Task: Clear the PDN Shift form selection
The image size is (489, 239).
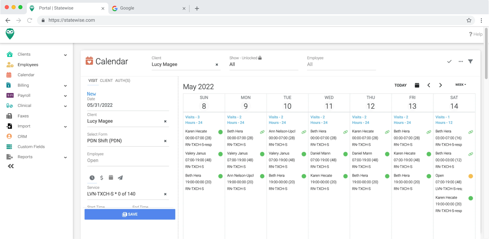Action: click(165, 141)
